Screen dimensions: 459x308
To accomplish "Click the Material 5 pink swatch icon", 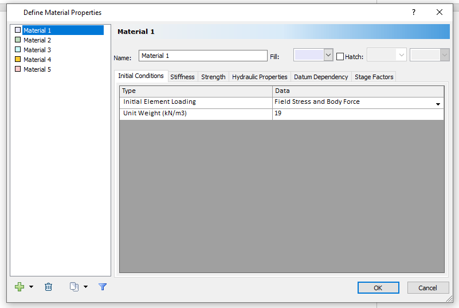I will [x=18, y=69].
